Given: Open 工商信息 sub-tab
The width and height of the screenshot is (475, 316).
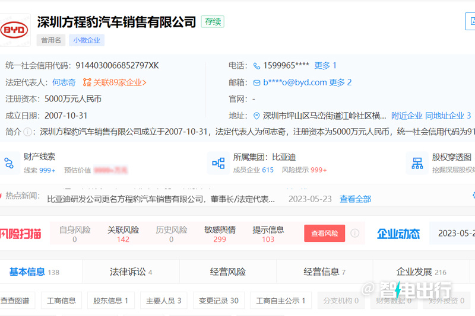Looking at the screenshot, I should [61, 301].
